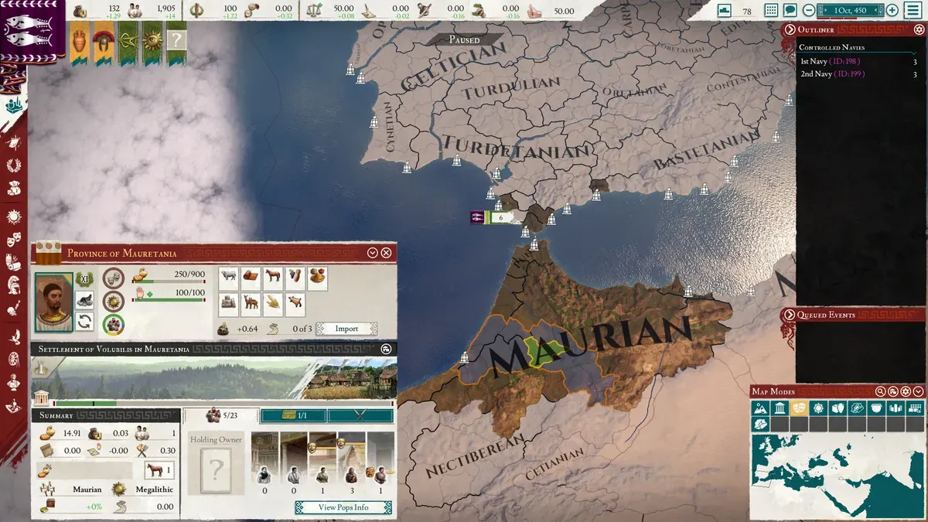Screen dimensions: 928x522
Task: Click the Import trade route button
Action: pyautogui.click(x=346, y=329)
